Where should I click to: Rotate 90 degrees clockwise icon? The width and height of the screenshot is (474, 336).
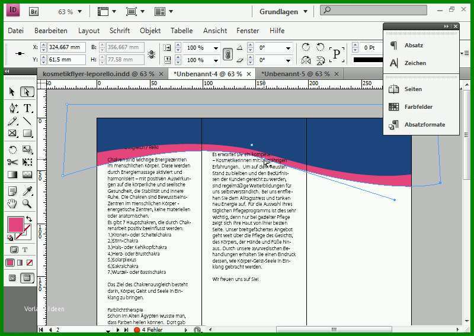tap(306, 47)
